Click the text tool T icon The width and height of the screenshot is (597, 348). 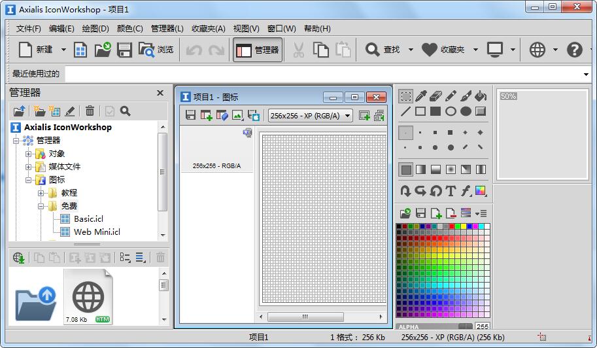coord(451,190)
